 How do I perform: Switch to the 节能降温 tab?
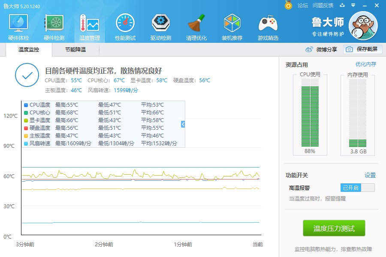[75, 49]
